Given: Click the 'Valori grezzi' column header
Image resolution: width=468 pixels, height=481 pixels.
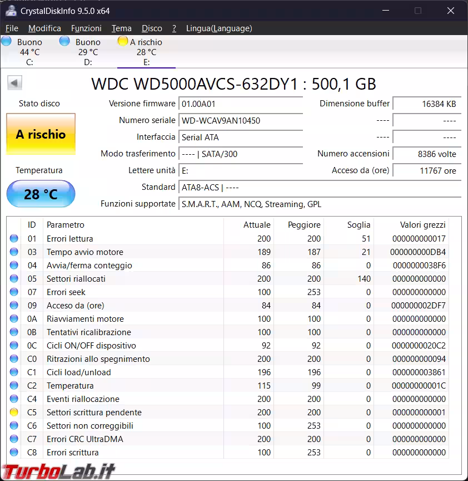Looking at the screenshot, I should click(422, 225).
